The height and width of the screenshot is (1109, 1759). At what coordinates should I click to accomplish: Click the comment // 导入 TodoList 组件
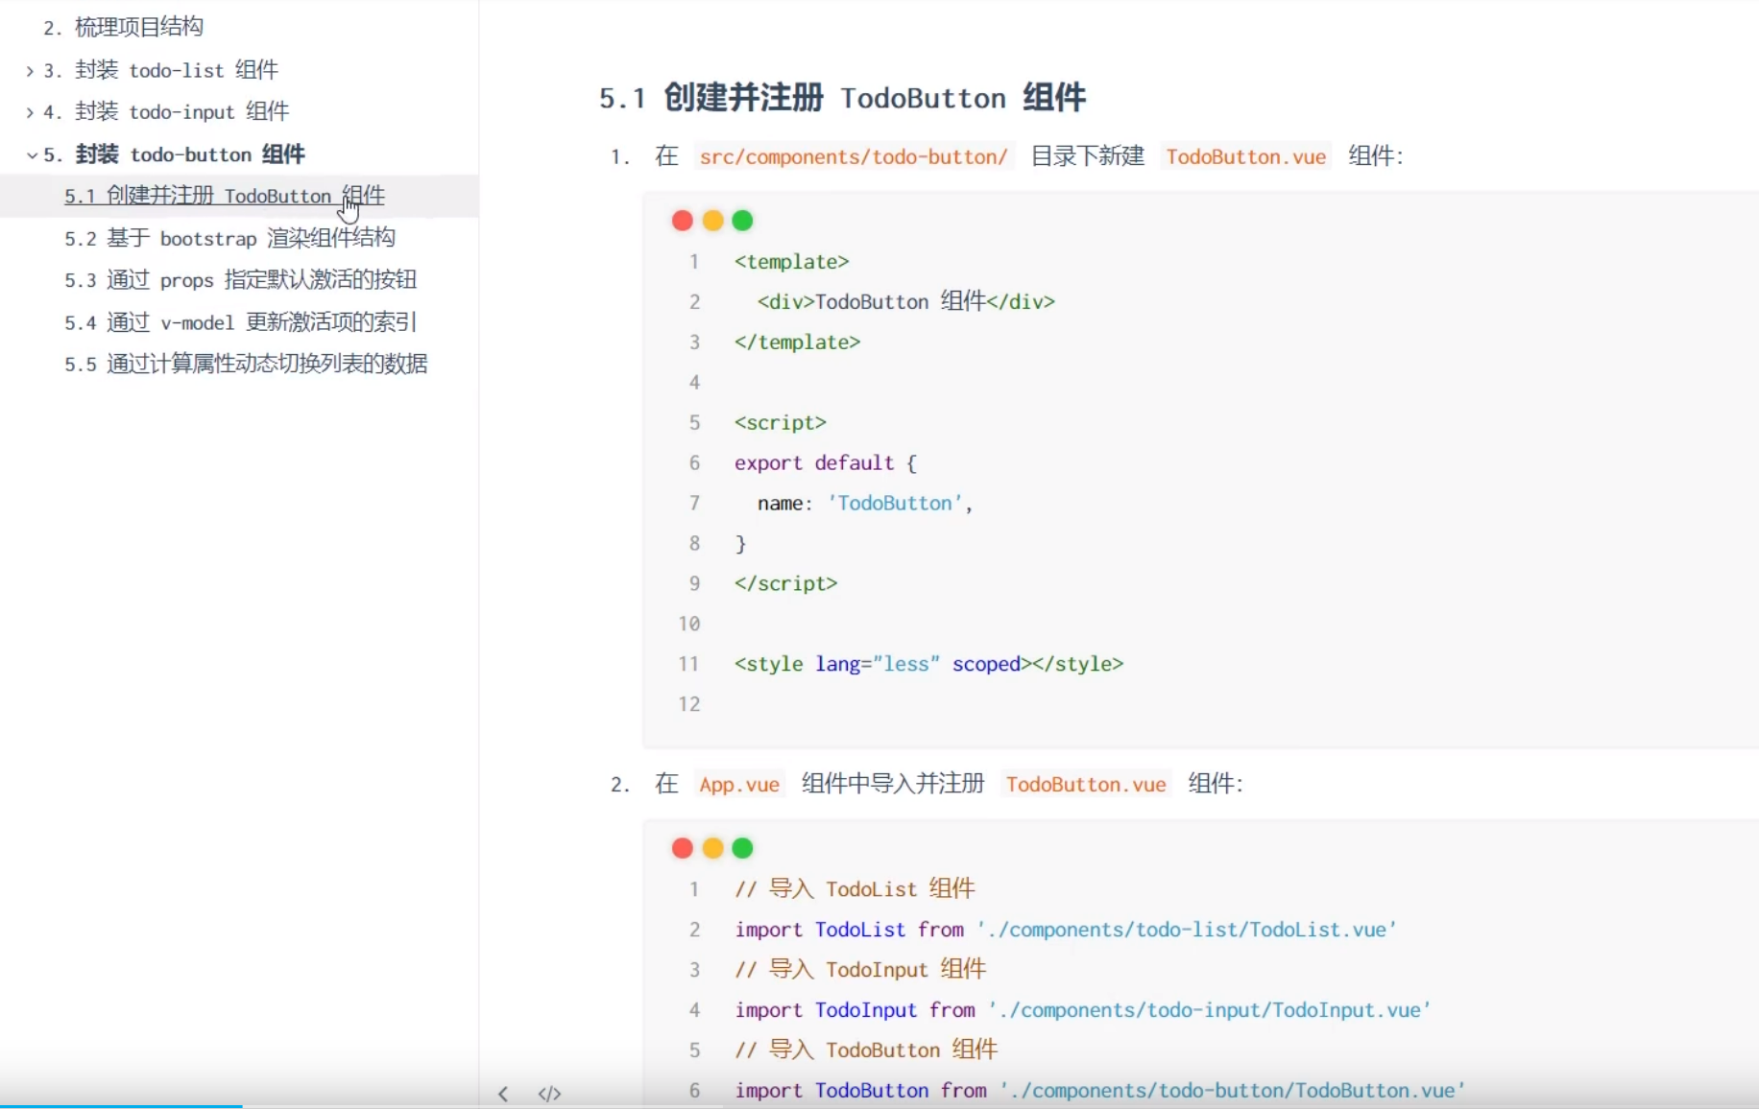click(855, 889)
